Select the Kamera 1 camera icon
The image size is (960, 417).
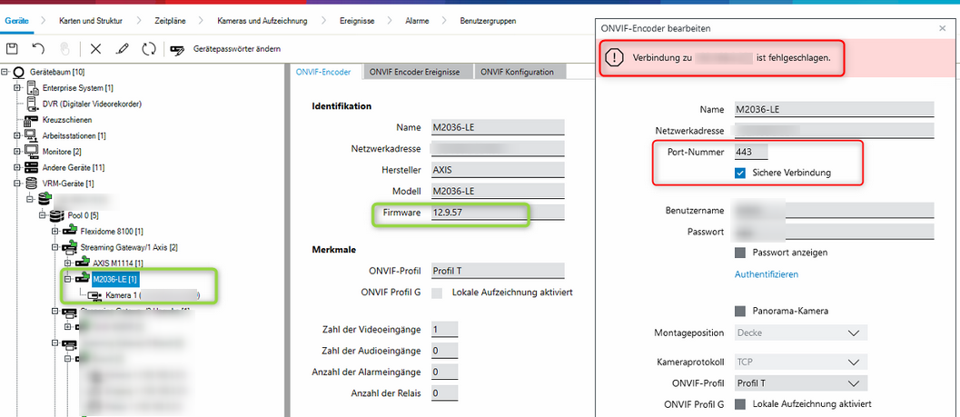(x=94, y=296)
